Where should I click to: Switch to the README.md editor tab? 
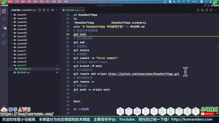pos(73,10)
